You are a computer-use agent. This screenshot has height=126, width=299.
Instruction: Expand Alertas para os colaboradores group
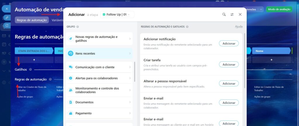point(130,78)
